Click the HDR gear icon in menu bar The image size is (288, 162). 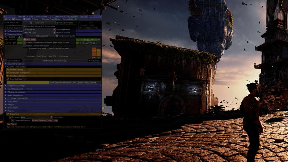pyautogui.click(x=24, y=19)
